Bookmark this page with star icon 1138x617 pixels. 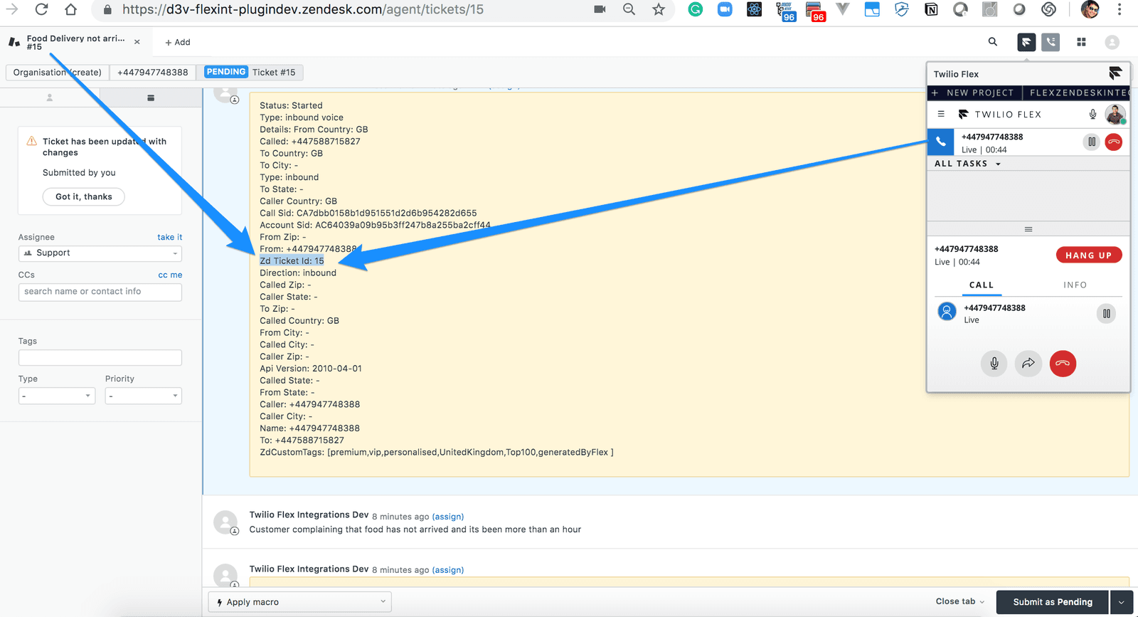[659, 9]
